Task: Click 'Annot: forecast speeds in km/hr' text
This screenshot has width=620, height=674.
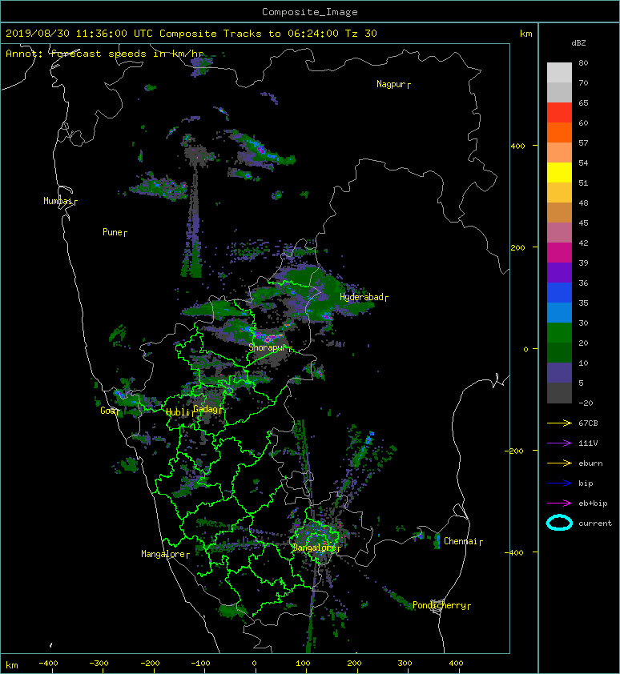Action: [105, 54]
